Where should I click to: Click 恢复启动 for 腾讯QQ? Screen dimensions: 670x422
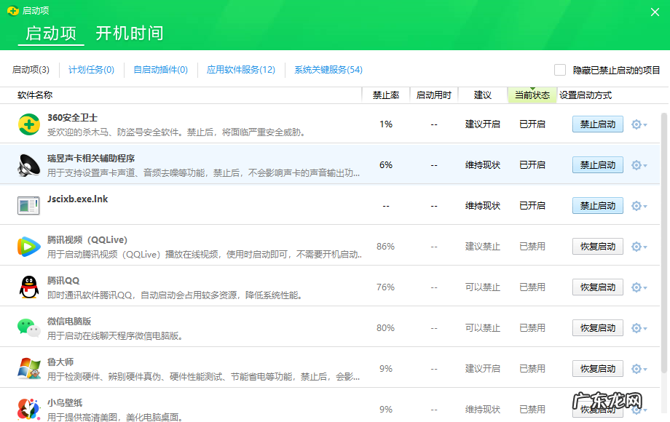click(597, 287)
